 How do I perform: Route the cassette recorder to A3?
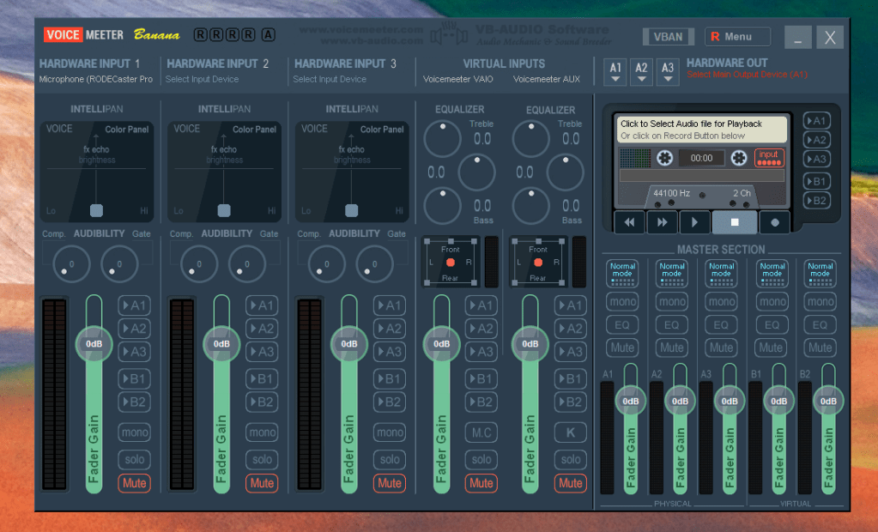coord(816,159)
